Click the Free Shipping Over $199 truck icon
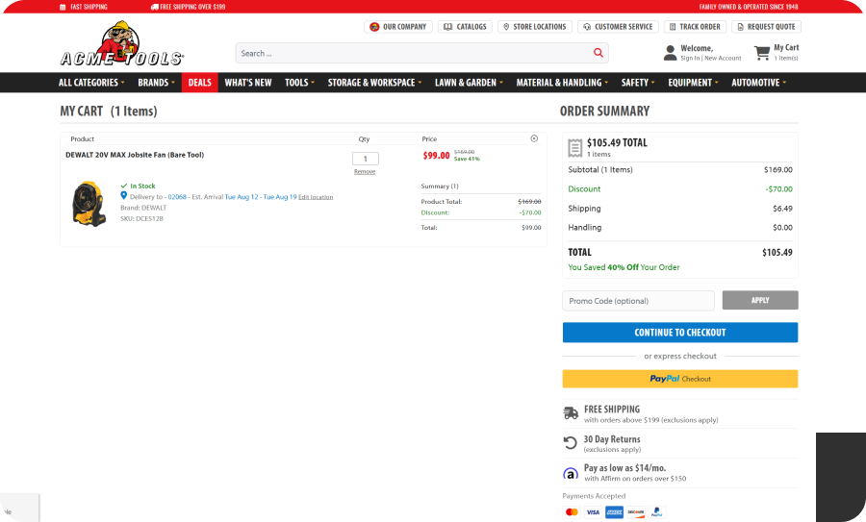The width and height of the screenshot is (866, 522). click(155, 7)
